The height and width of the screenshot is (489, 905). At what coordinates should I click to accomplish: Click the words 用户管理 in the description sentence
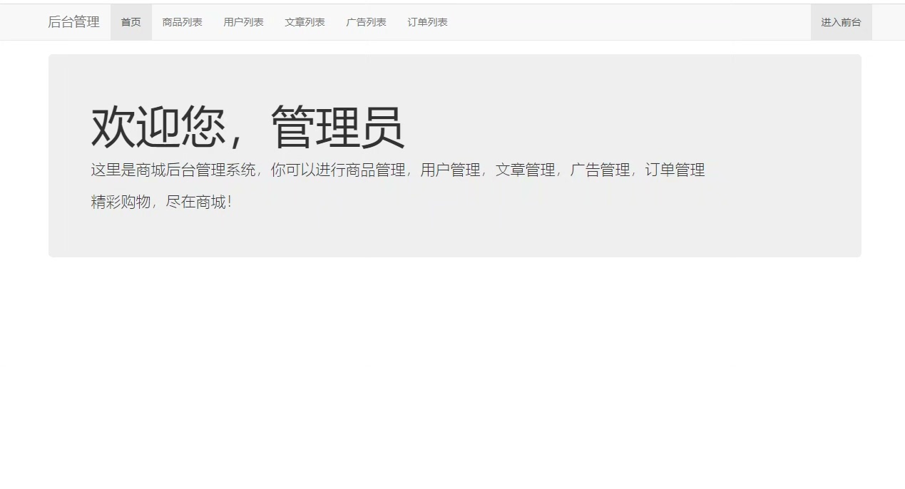pyautogui.click(x=451, y=170)
